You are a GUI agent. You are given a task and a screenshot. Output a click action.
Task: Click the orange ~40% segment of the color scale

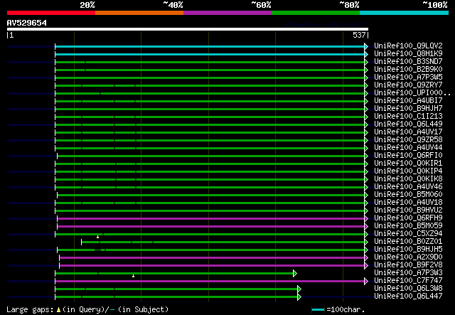[x=139, y=13]
